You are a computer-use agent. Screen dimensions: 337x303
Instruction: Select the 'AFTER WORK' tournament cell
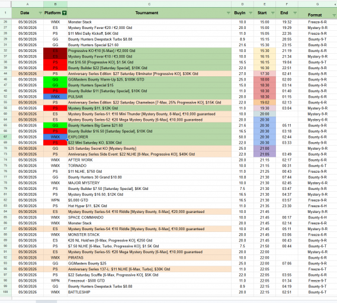(x=149, y=160)
